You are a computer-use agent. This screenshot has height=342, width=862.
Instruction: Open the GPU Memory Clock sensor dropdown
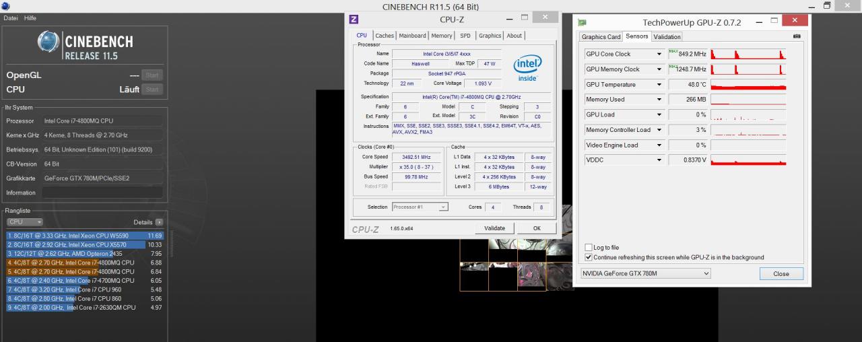659,69
